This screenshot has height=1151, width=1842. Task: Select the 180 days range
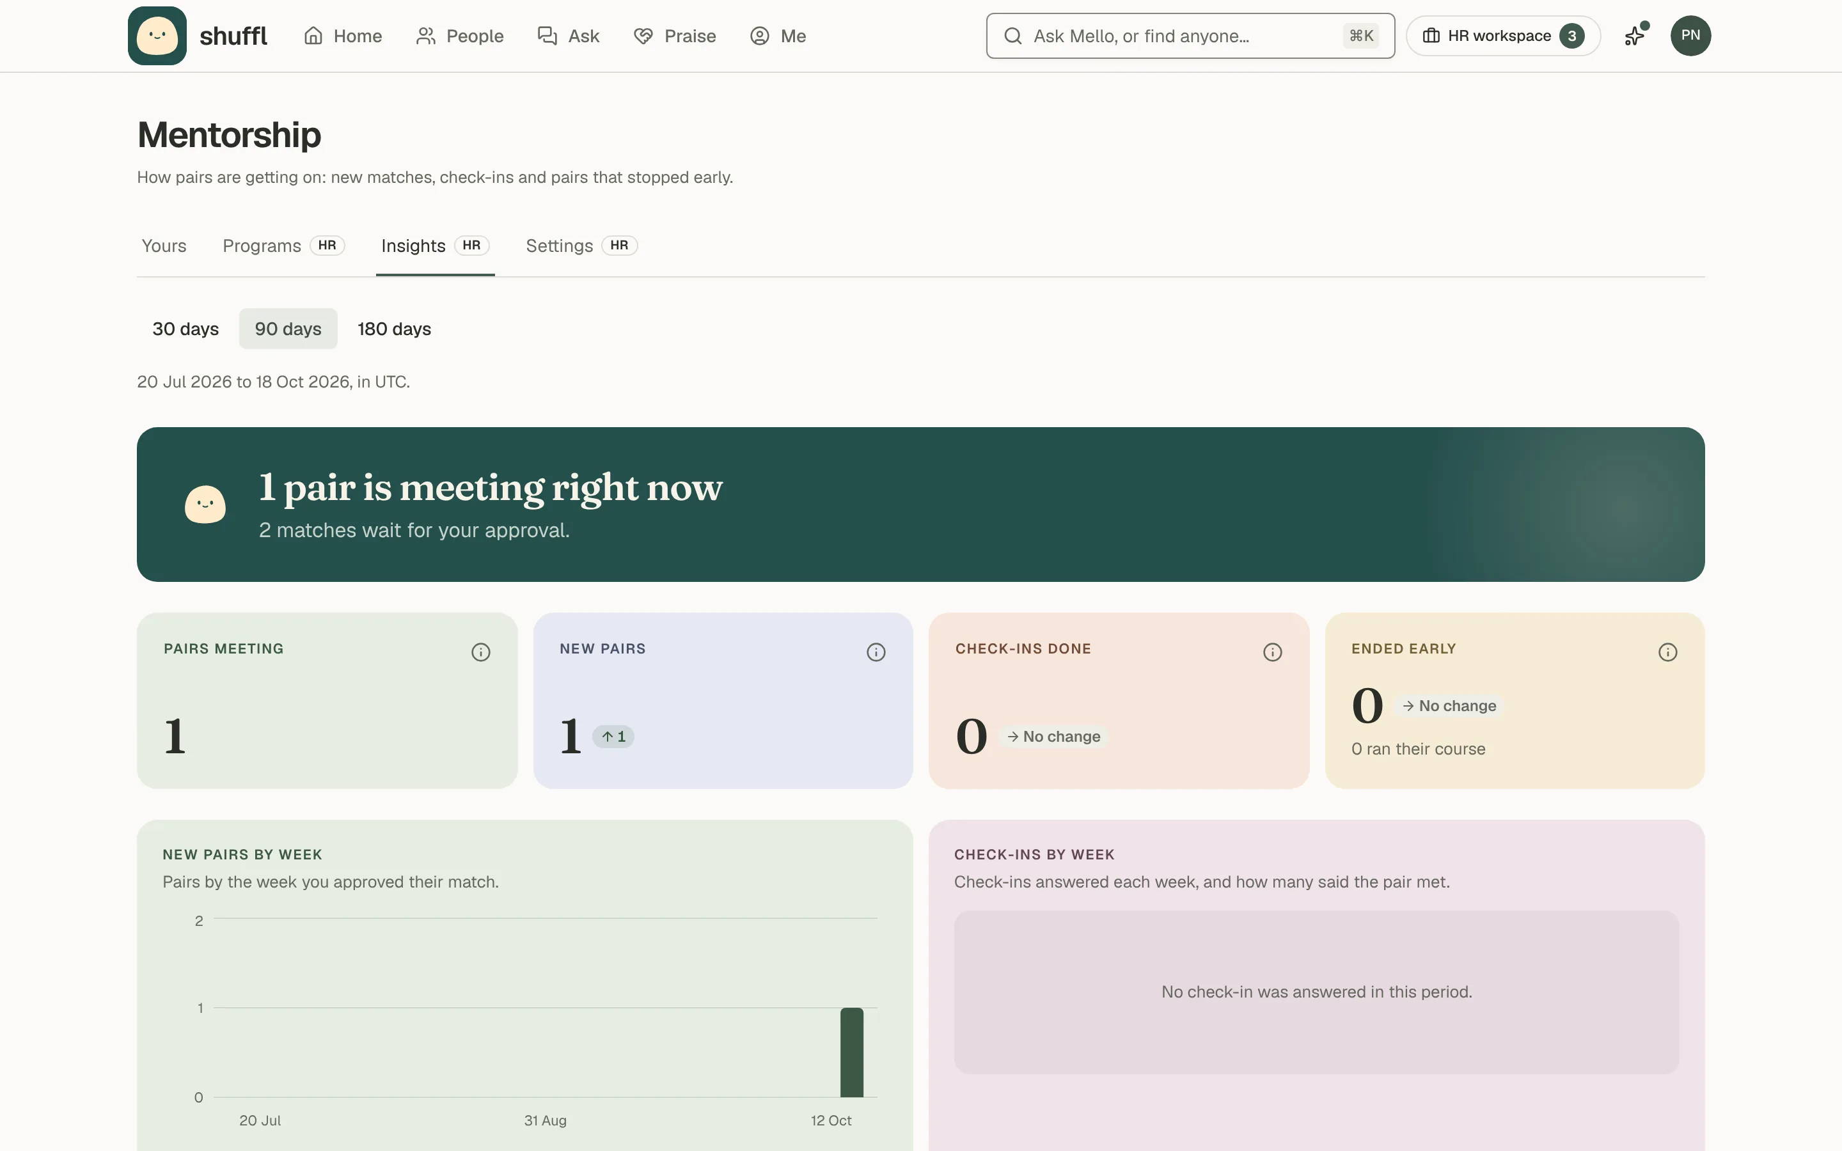[x=394, y=329]
